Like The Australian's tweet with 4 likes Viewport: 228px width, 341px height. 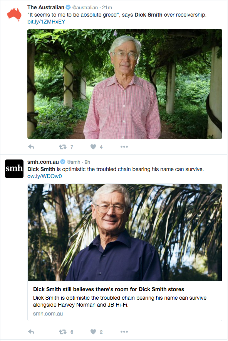[93, 147]
